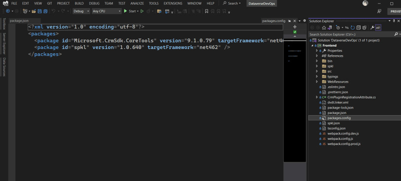Click the search magnifier in Solution Explorer
Image resolution: width=401 pixels, height=181 pixels.
click(396, 34)
